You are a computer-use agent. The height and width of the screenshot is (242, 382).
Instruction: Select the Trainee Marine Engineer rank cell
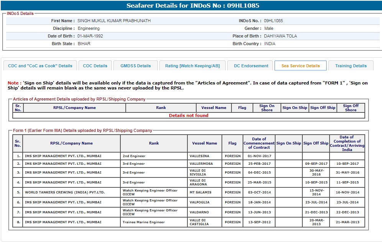coord(144,222)
